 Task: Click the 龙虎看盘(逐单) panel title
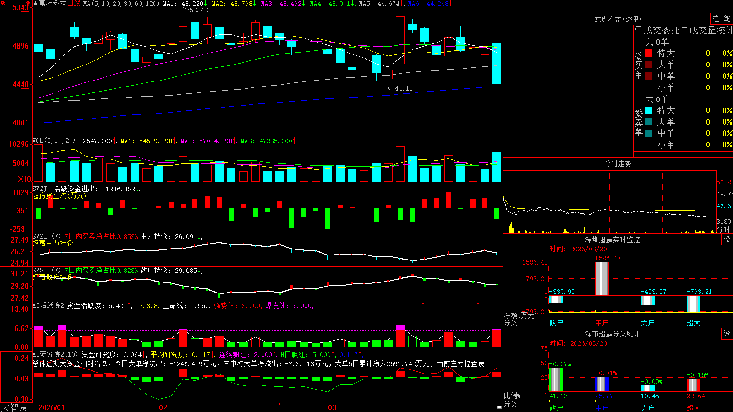(618, 19)
